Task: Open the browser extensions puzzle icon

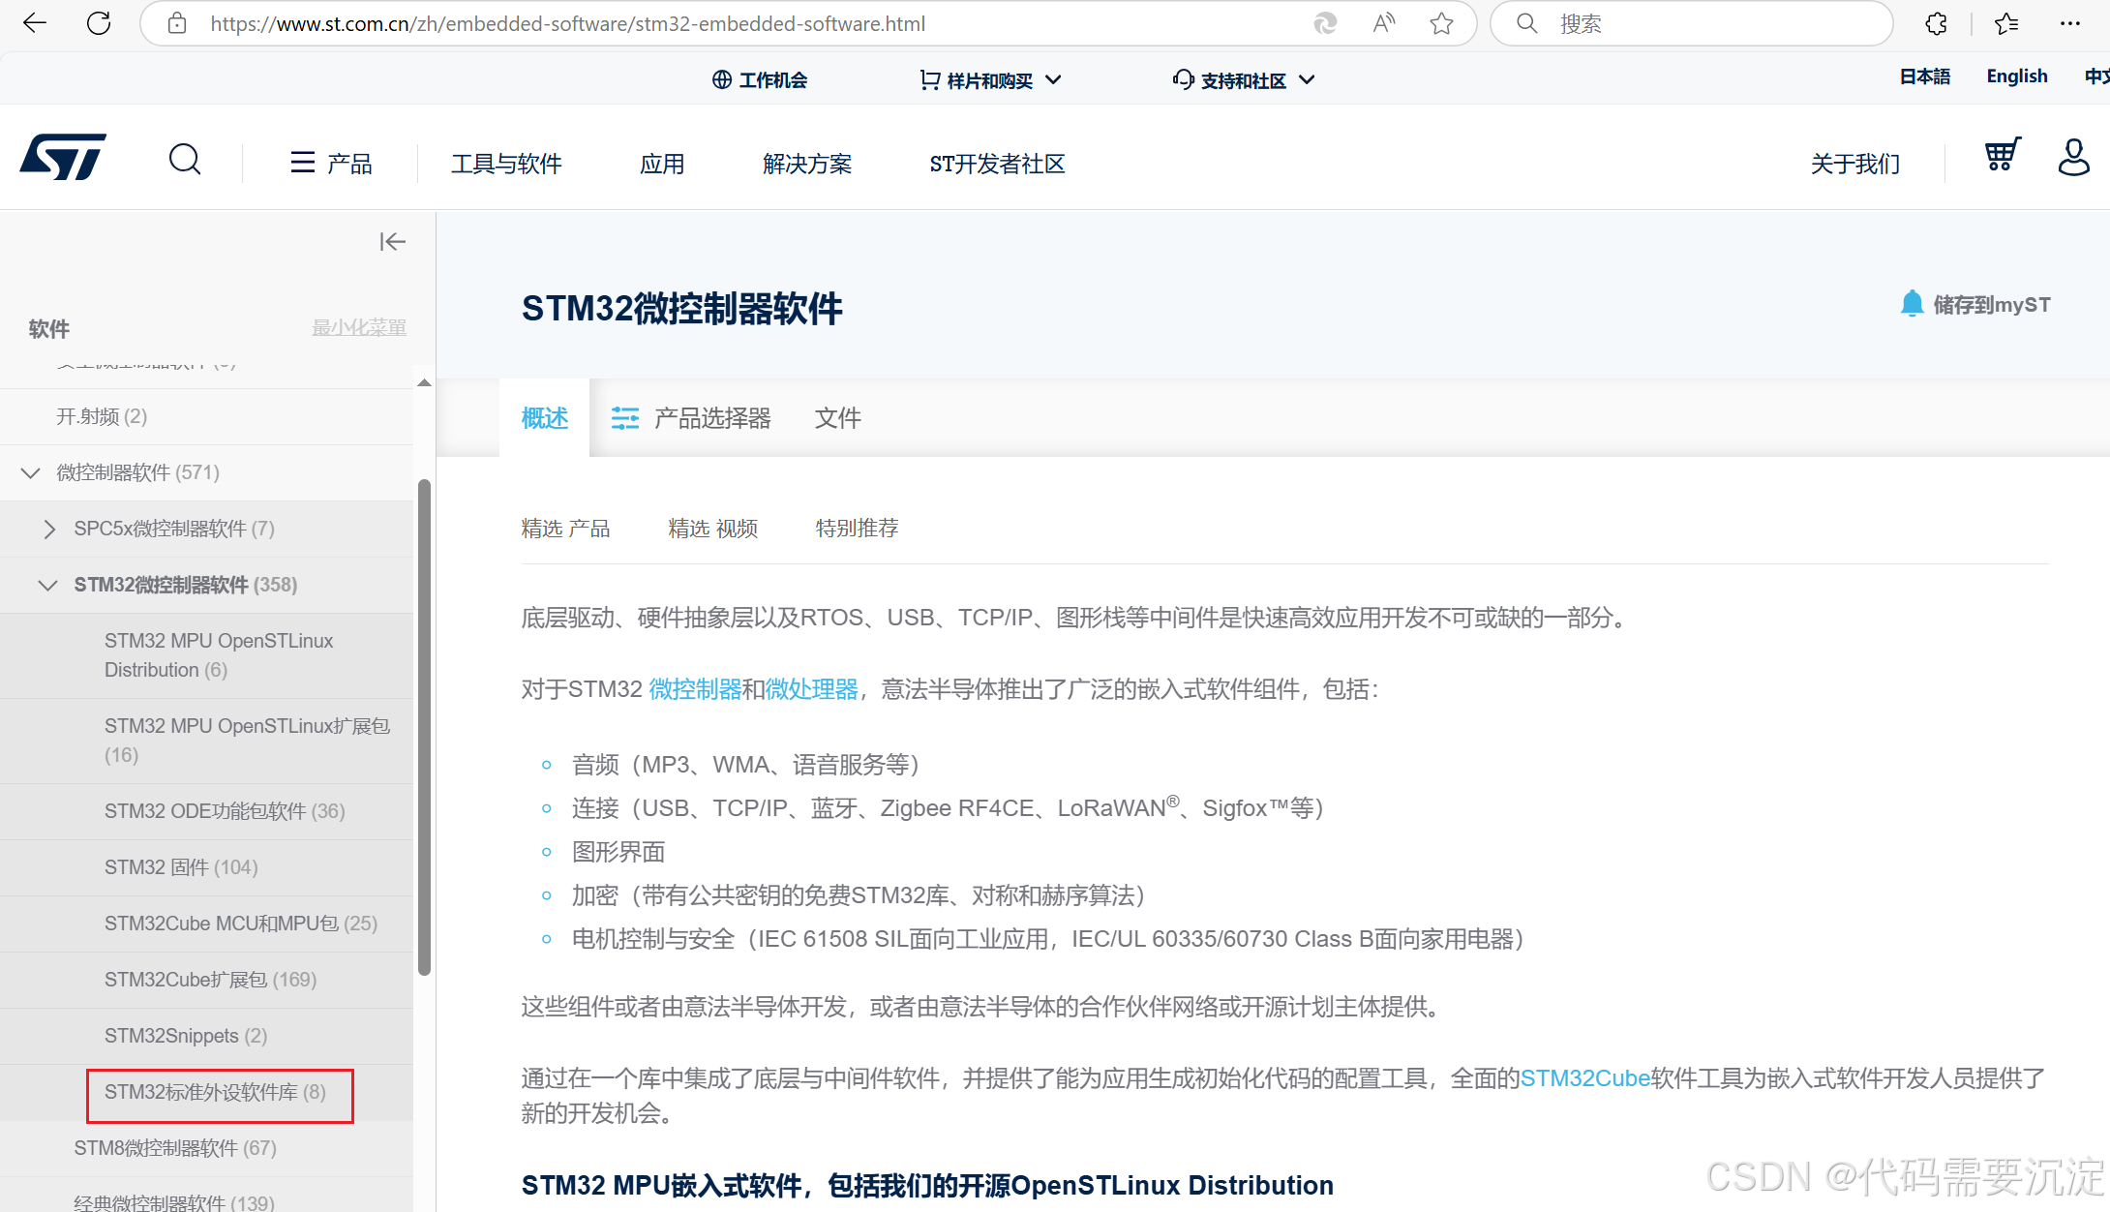Action: tap(1936, 23)
